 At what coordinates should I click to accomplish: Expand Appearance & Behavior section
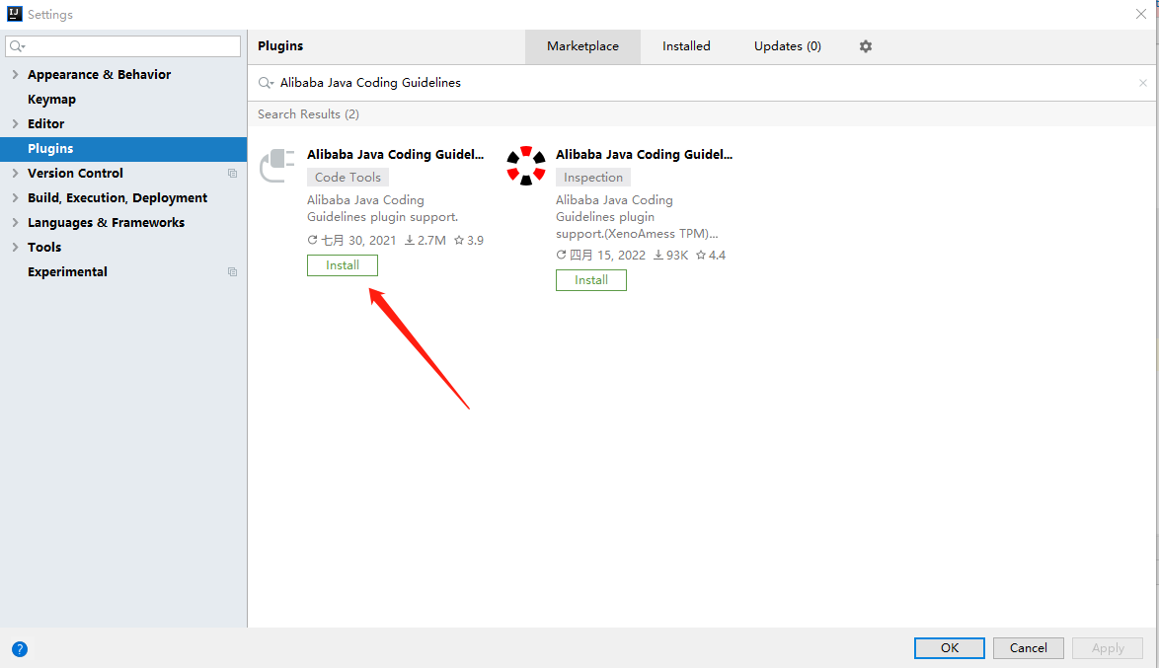[15, 75]
